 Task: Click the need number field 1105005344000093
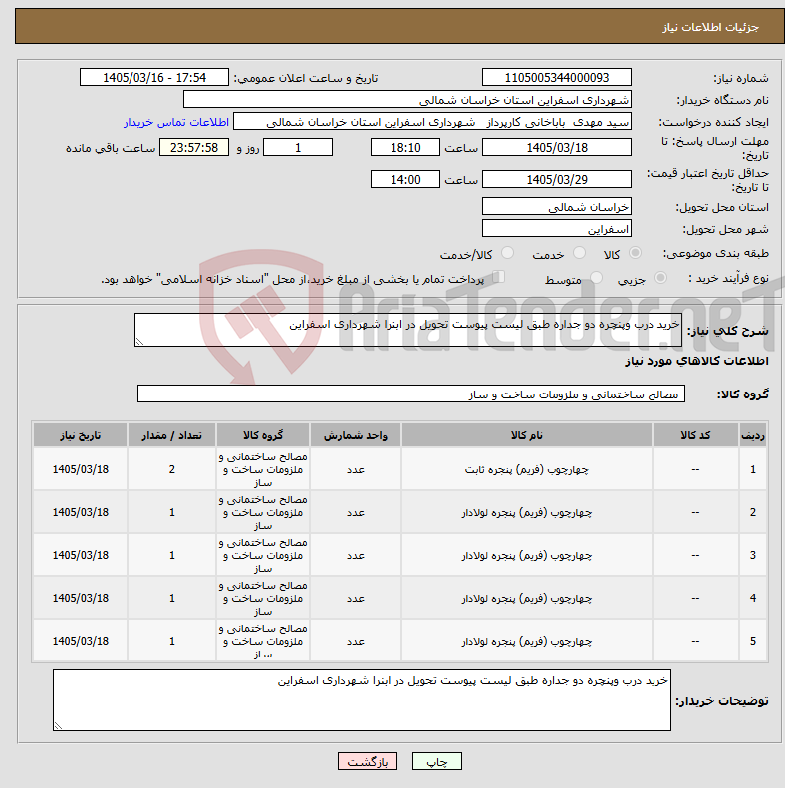point(556,78)
